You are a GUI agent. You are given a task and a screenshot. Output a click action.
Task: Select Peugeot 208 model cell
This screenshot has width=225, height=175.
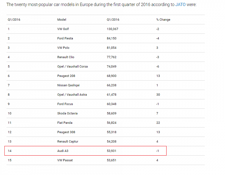(66, 76)
